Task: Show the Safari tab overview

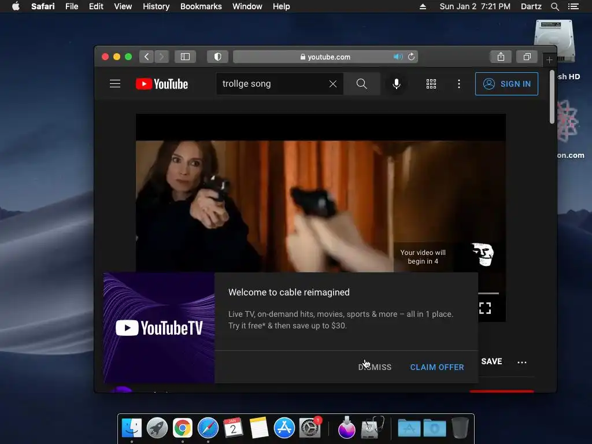Action: coord(527,57)
